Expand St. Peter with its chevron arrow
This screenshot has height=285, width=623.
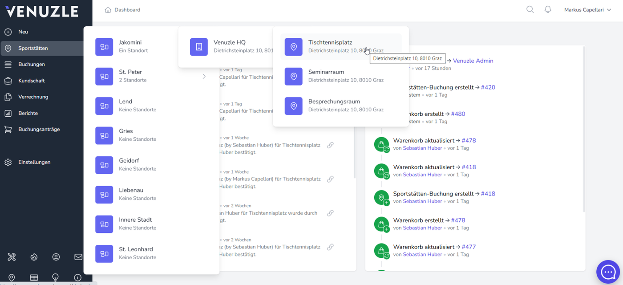tap(204, 77)
